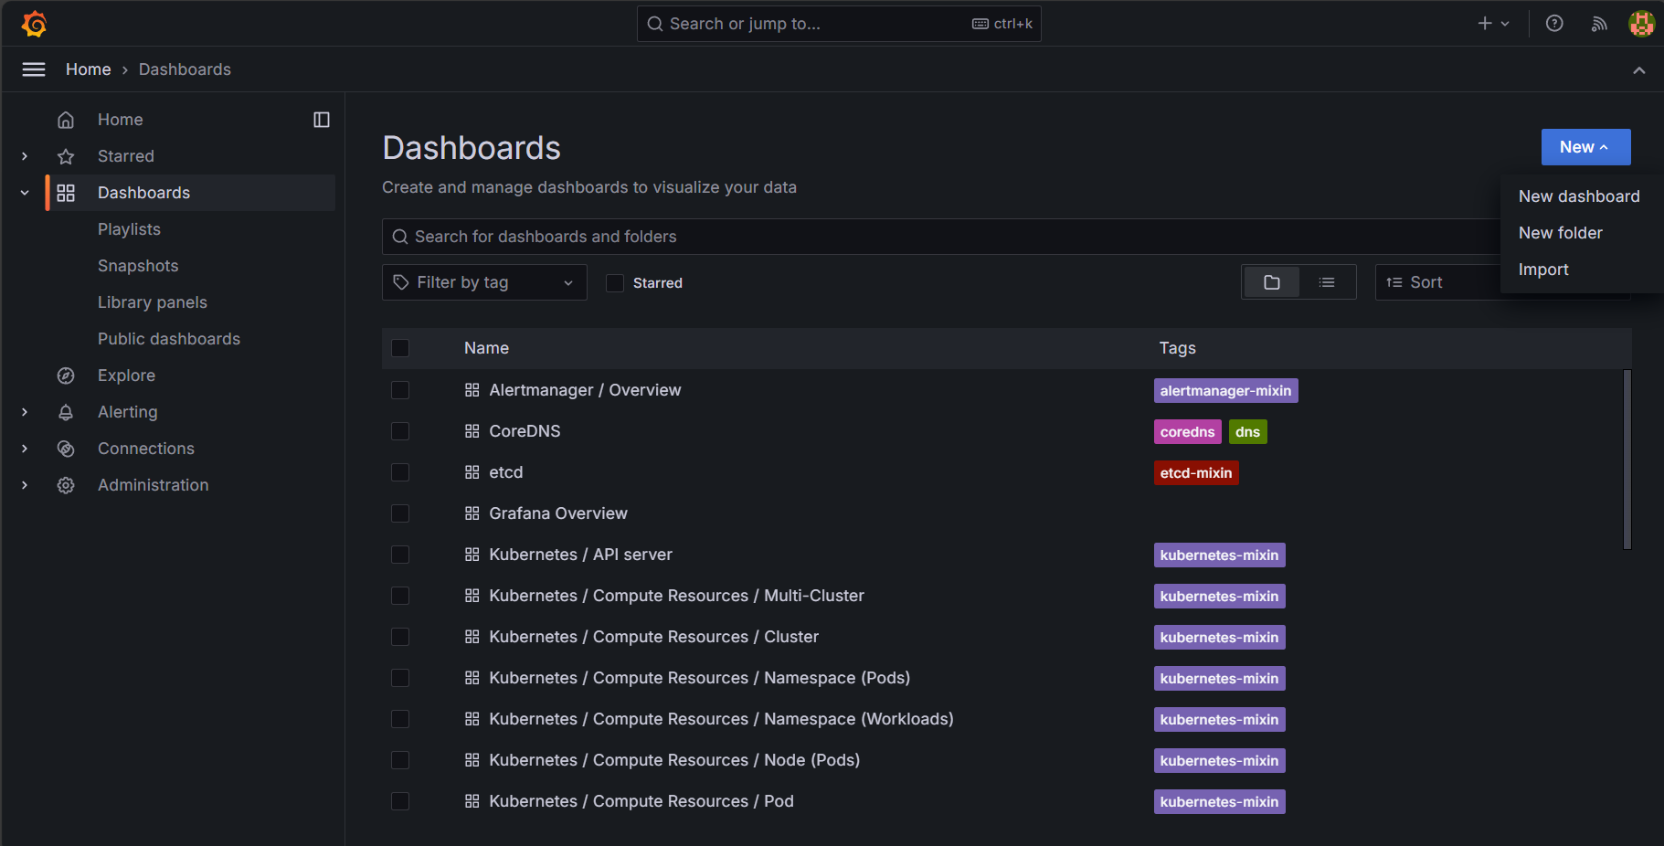Click the Starred star icon in sidebar
The width and height of the screenshot is (1664, 846).
point(66,156)
